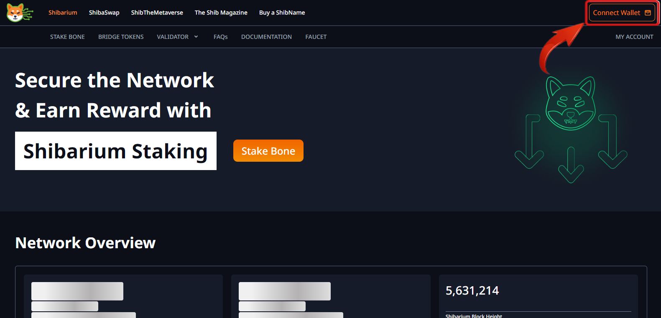661x318 pixels.
Task: Click the Shiba Inu logo icon
Action: coord(20,13)
